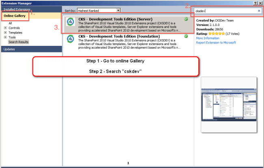Clear the search text with the X icon
The height and width of the screenshot is (168, 264).
pos(259,11)
